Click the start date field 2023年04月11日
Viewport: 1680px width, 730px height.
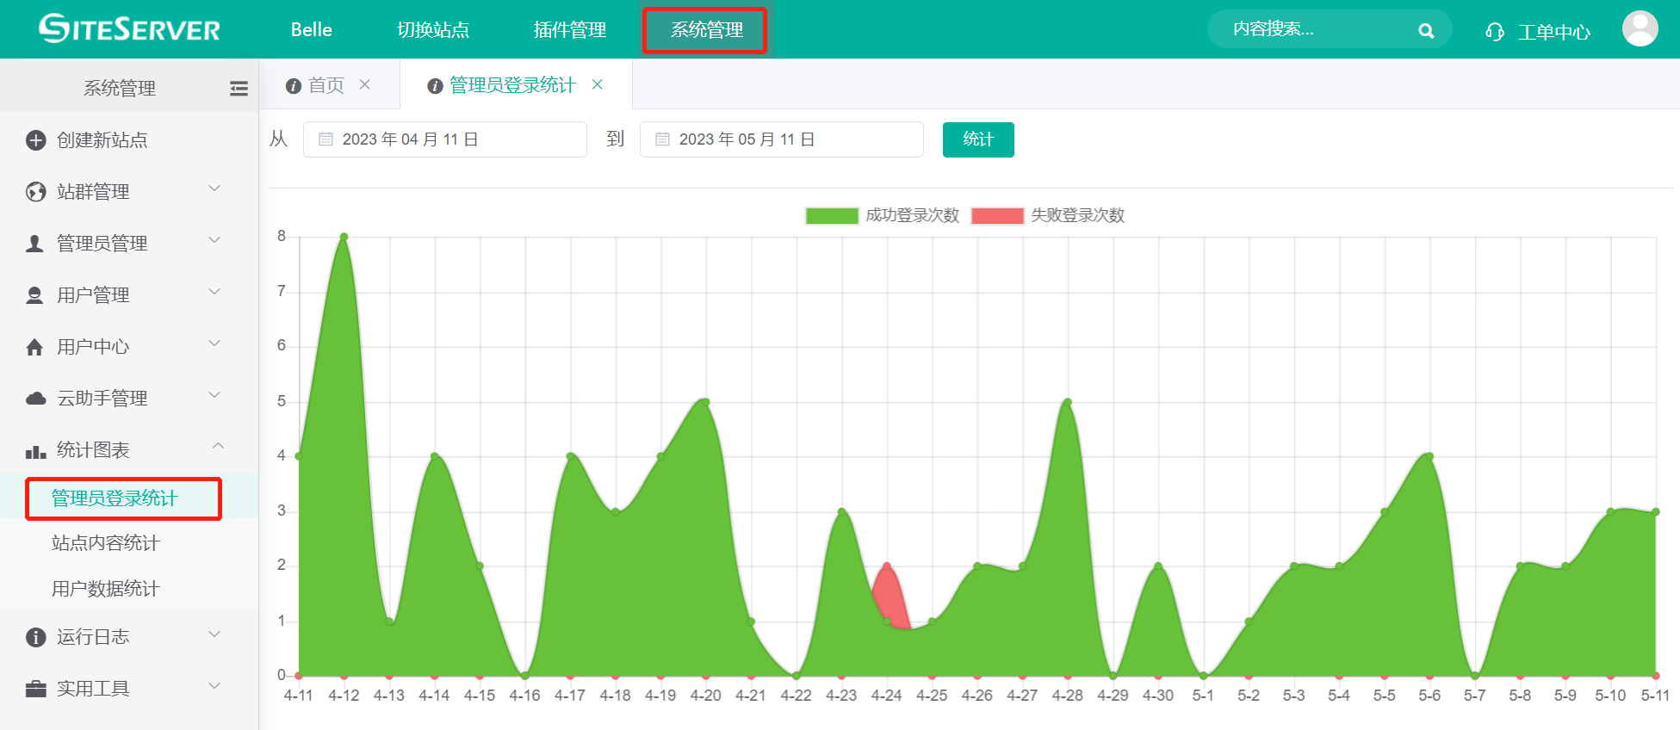[x=444, y=139]
